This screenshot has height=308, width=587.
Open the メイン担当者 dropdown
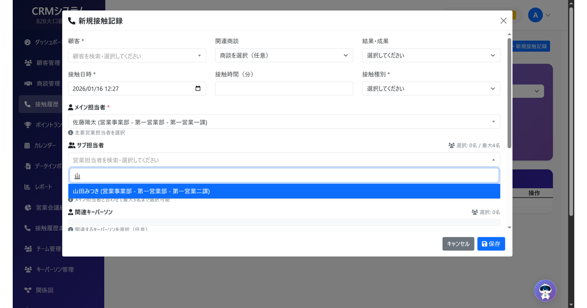click(284, 122)
